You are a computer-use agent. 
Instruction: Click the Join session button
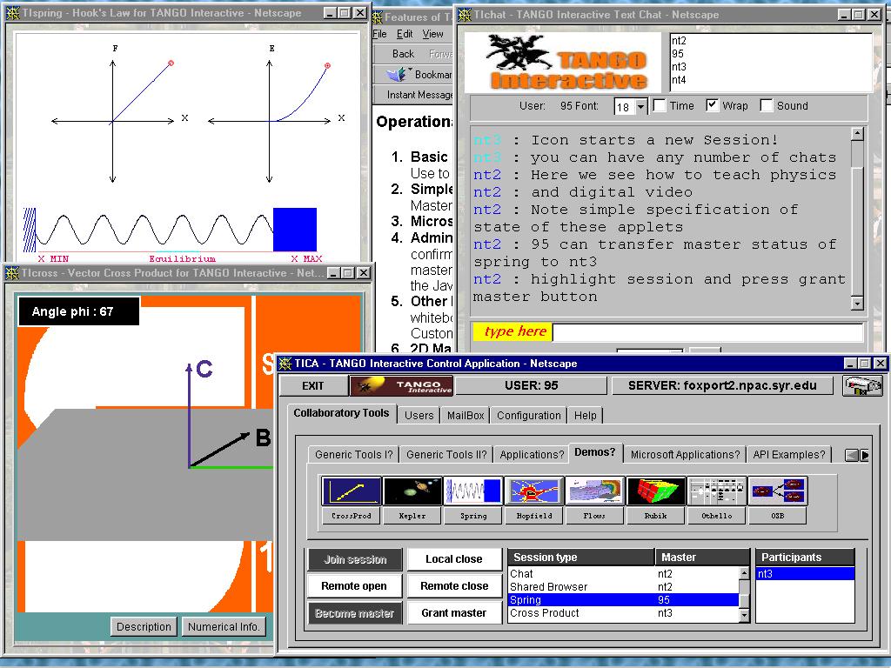[355, 559]
